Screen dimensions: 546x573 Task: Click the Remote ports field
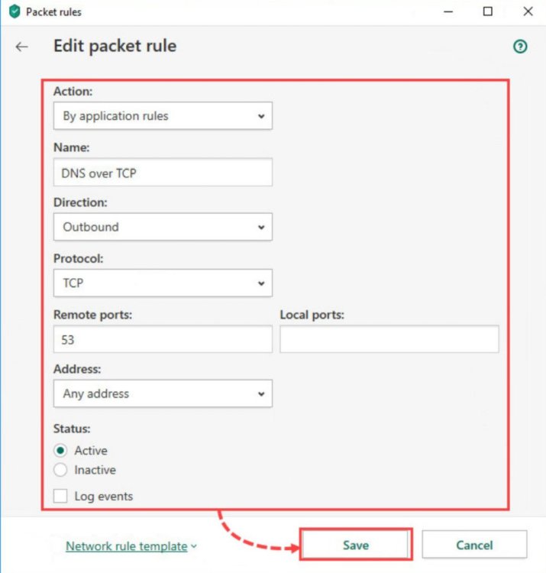163,339
